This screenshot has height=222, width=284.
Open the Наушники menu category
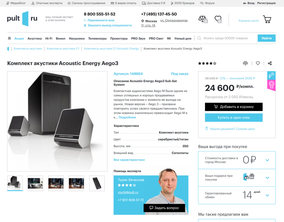pyautogui.click(x=77, y=39)
